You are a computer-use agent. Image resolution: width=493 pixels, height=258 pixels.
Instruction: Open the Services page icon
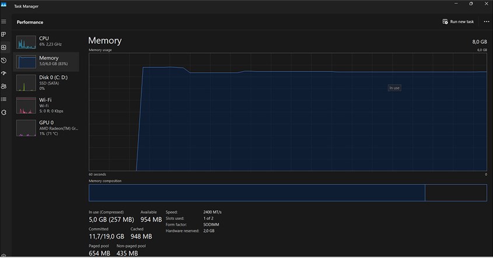[4, 112]
